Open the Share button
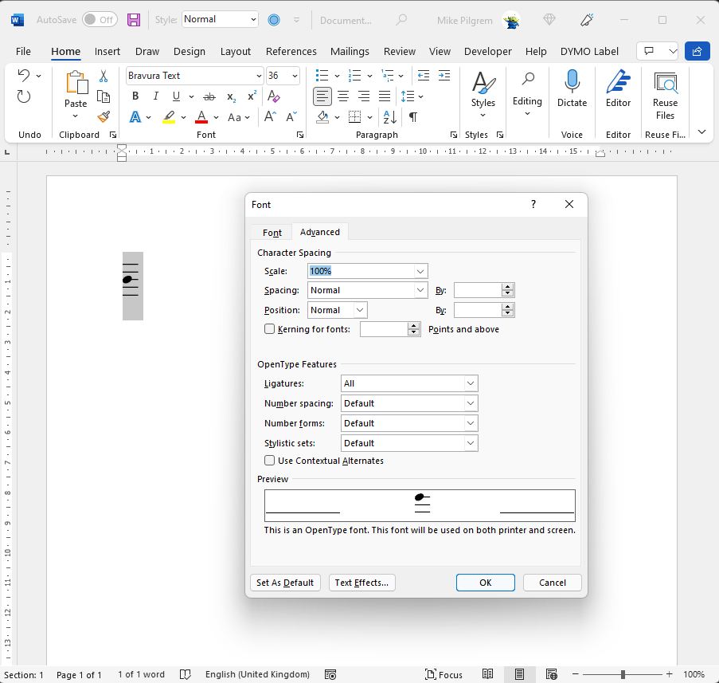The width and height of the screenshot is (719, 683). coord(697,51)
